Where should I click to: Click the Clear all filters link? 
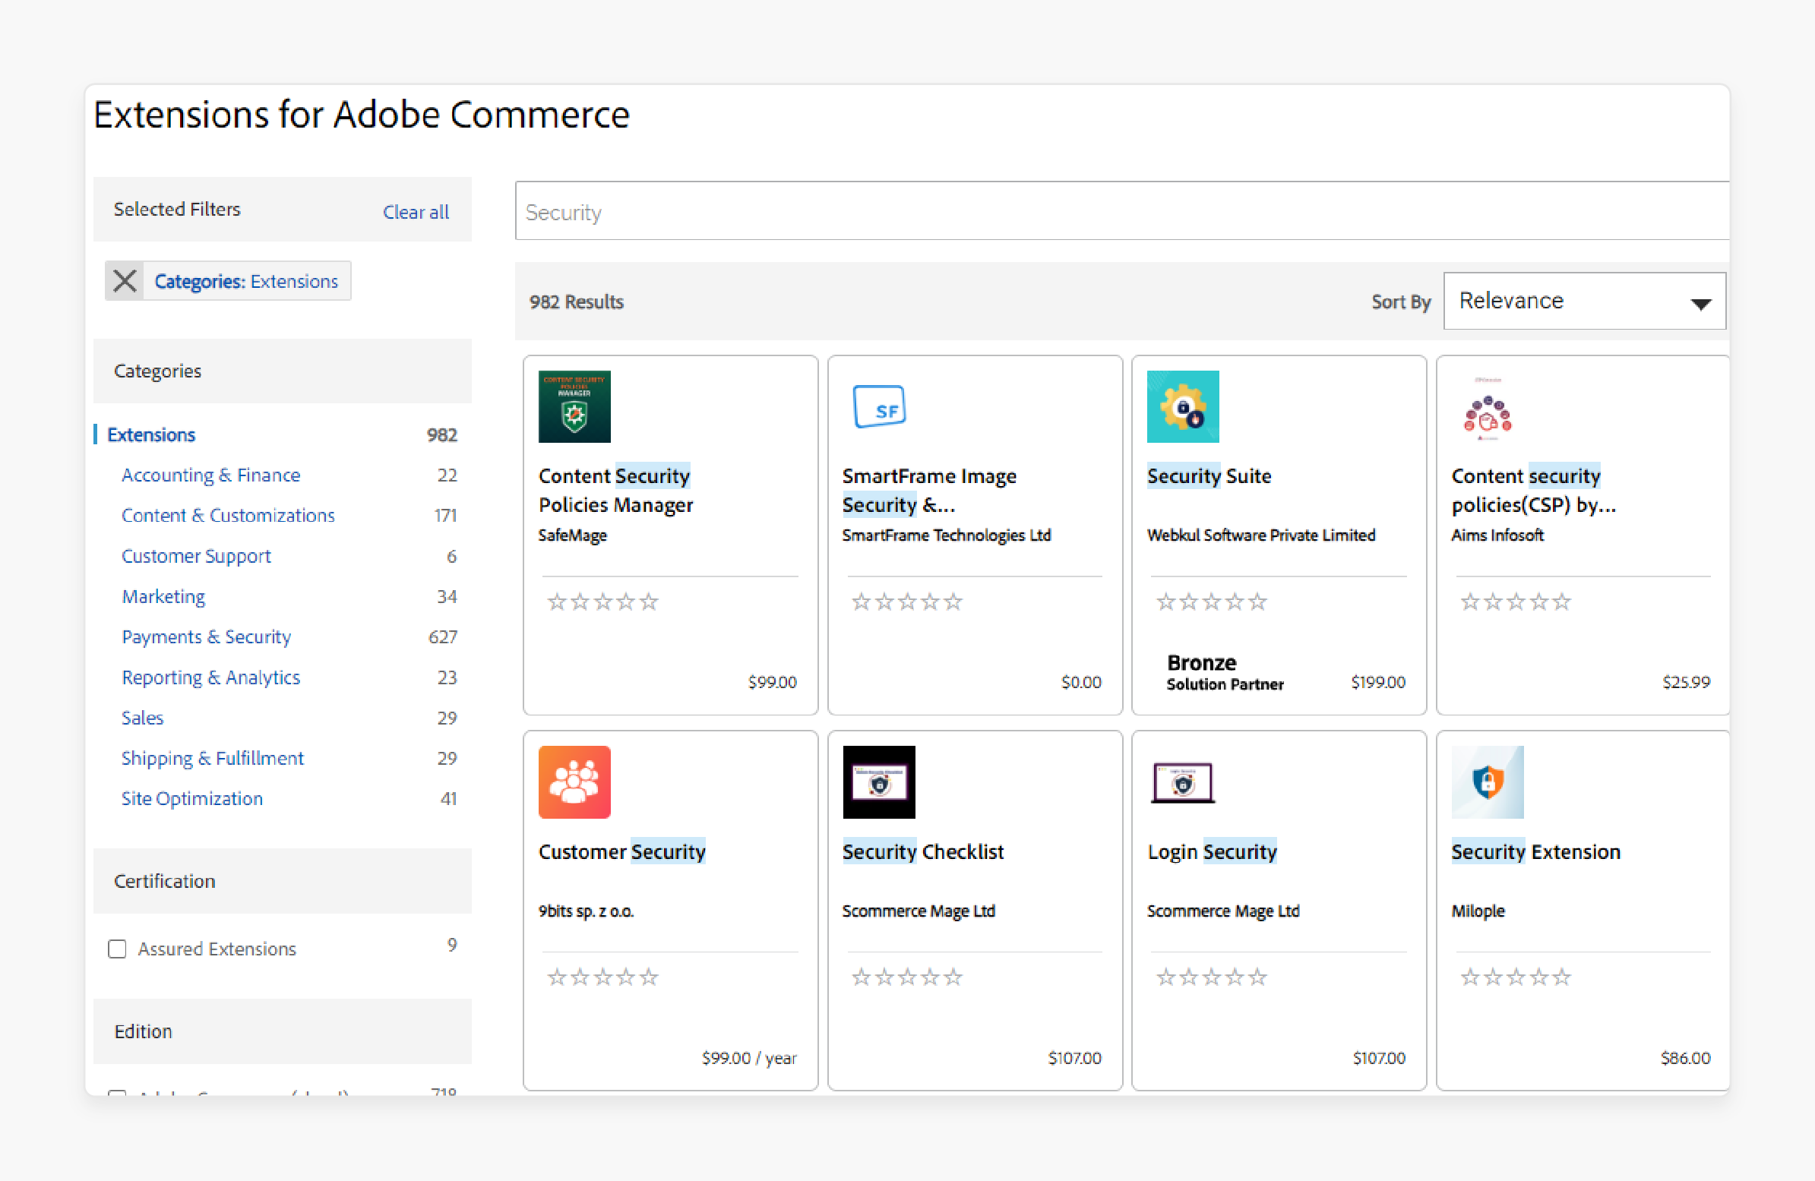tap(416, 212)
